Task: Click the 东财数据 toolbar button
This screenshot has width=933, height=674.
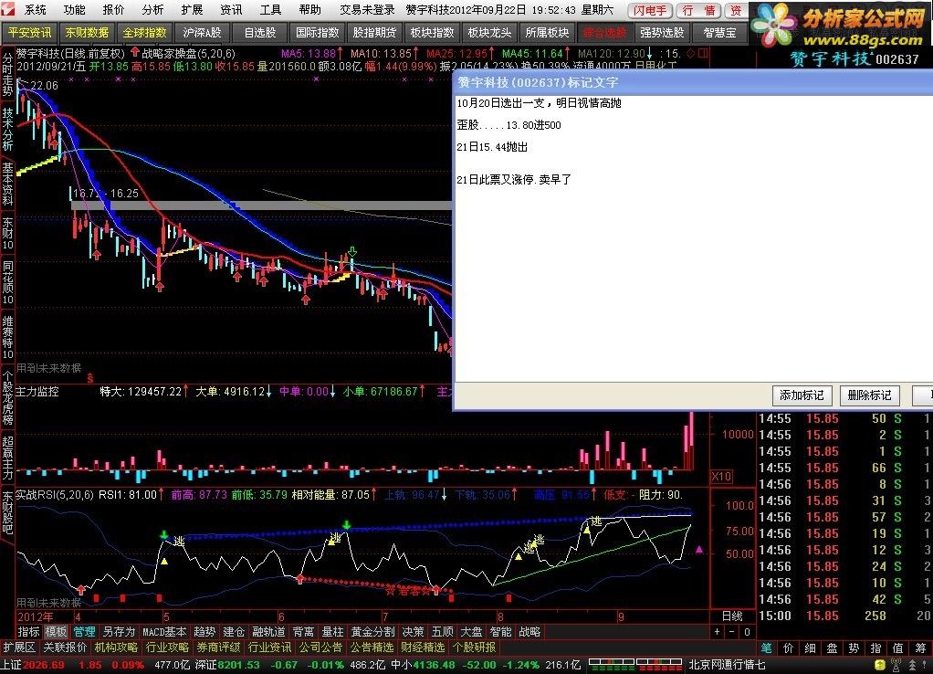Action: [87, 33]
